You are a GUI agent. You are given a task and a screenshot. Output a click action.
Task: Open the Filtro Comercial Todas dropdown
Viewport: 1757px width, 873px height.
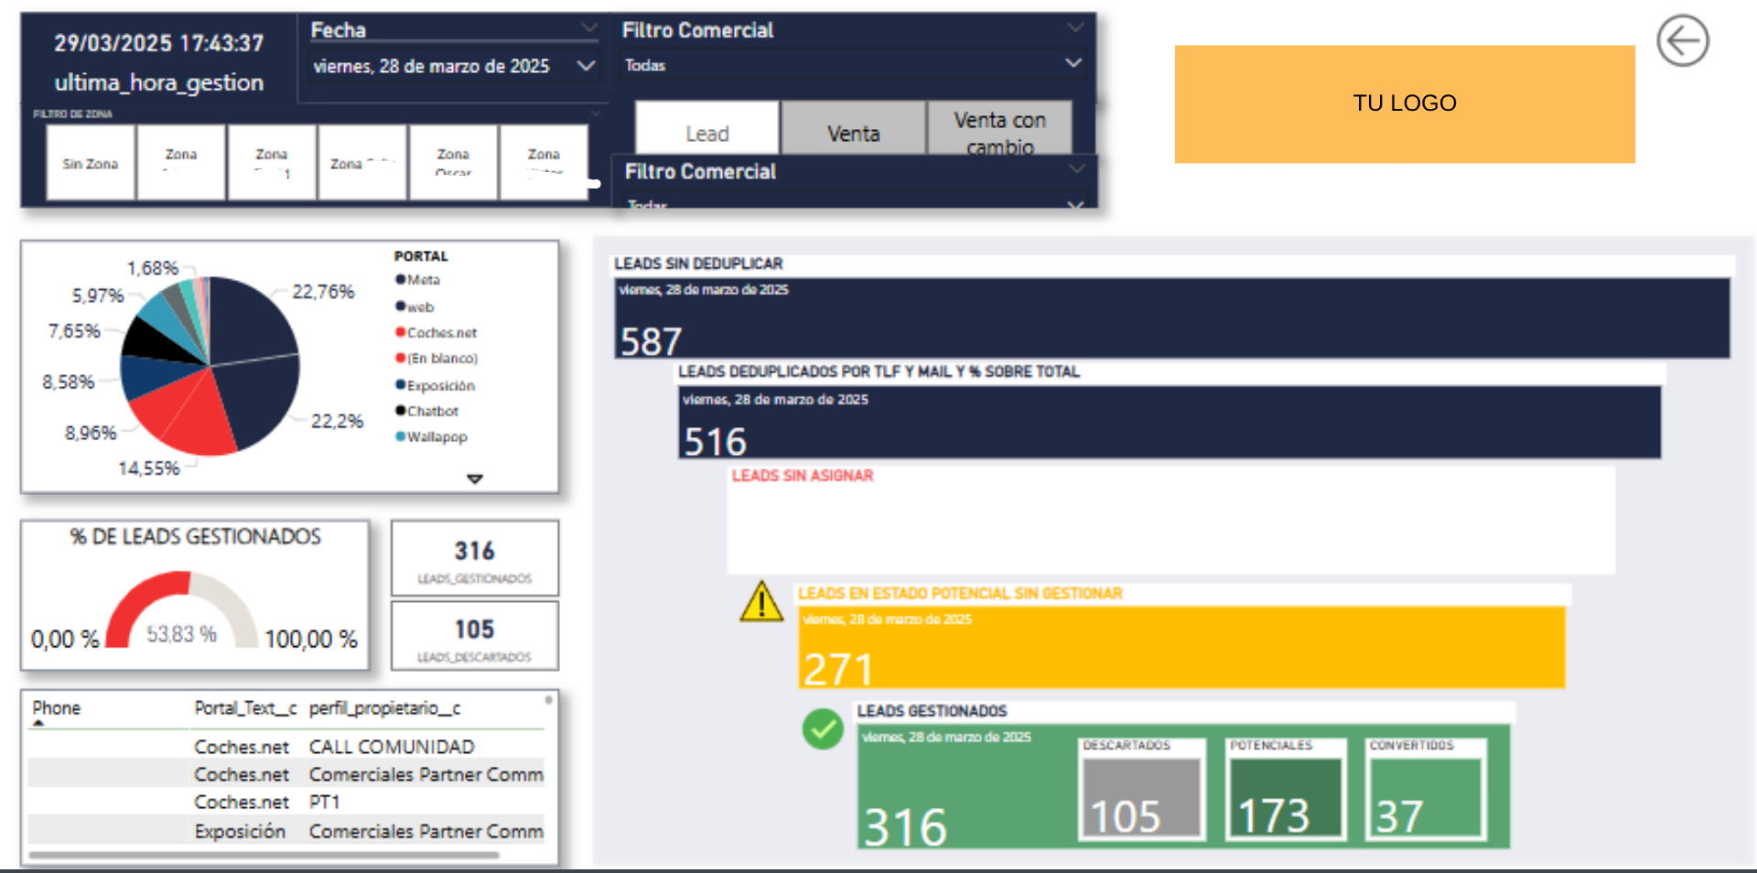[853, 65]
